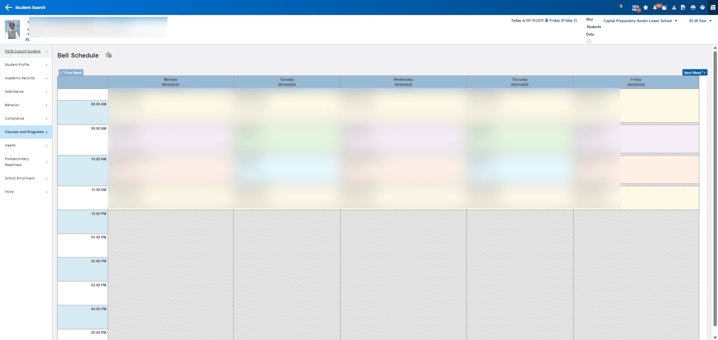718x340 pixels.
Task: Click the printer icon in the header
Action: (693, 7)
